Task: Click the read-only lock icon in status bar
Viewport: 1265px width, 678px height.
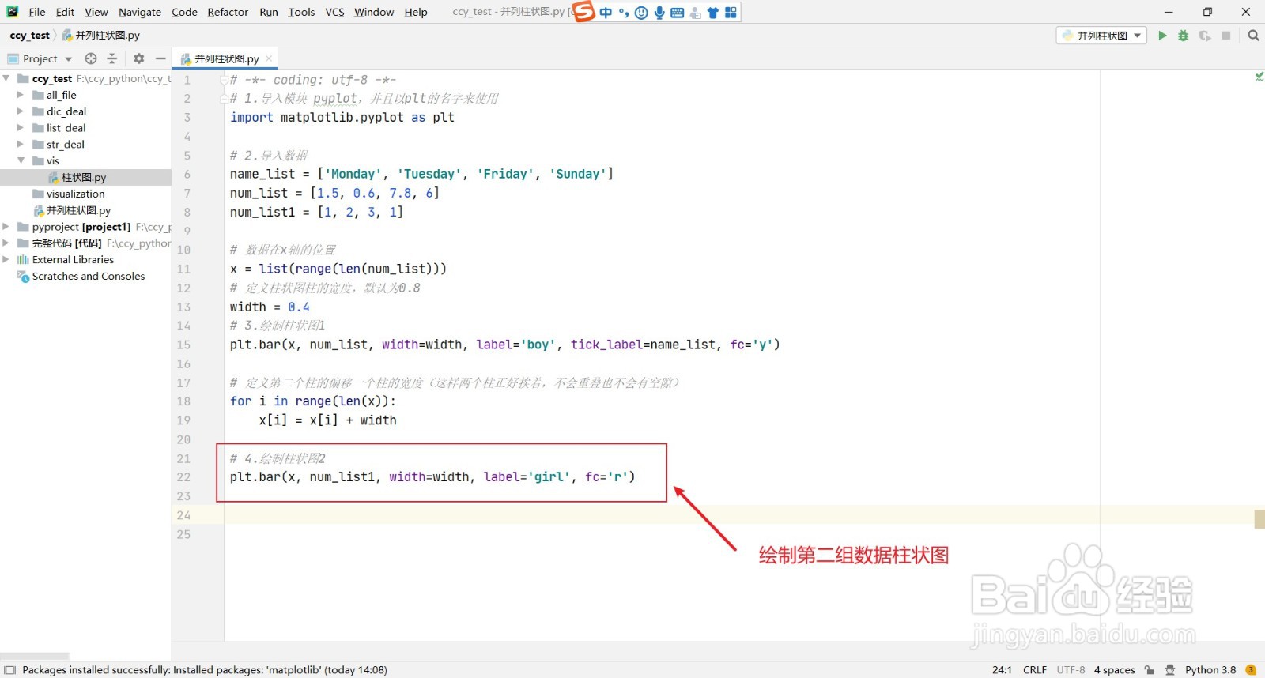Action: pyautogui.click(x=1149, y=670)
